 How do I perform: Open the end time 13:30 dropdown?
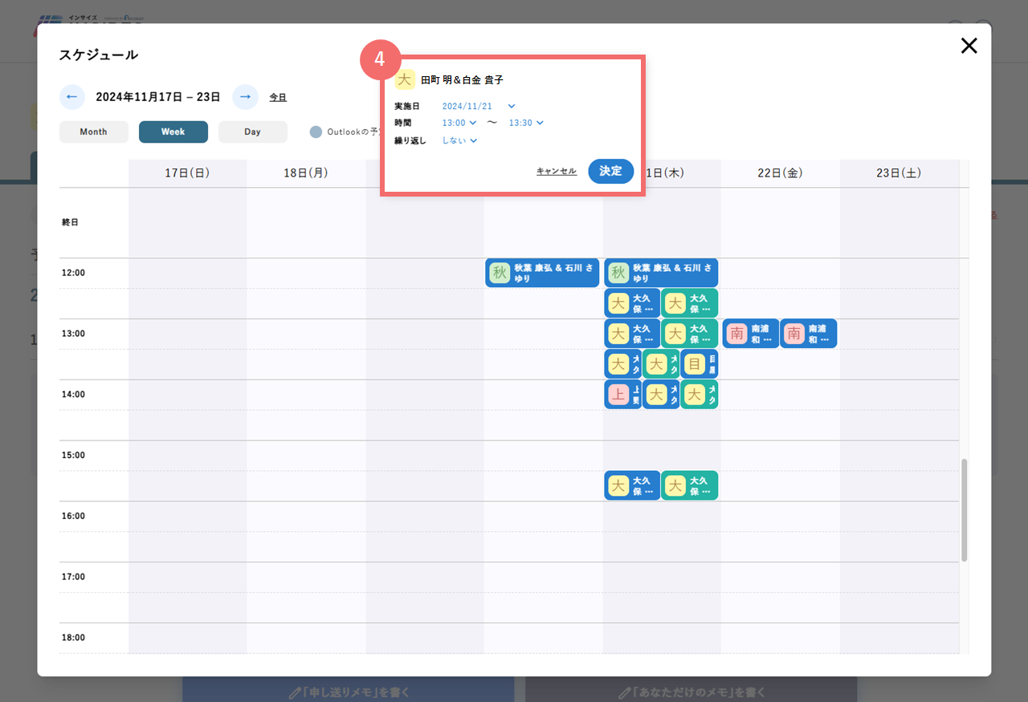click(527, 123)
